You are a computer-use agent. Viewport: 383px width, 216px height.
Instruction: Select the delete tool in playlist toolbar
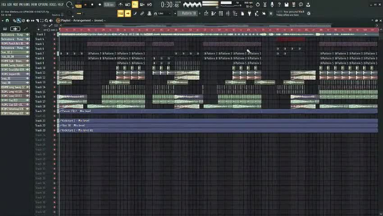point(23,21)
